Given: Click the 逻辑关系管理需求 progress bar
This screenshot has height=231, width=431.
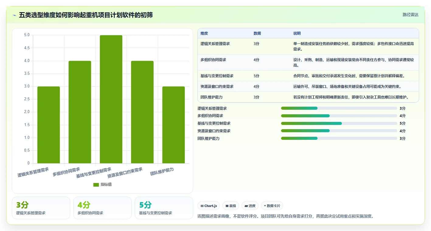Looking at the screenshot, I should [x=339, y=108].
